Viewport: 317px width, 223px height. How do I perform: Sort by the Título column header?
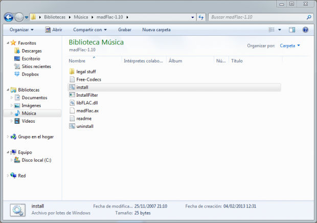(255, 61)
